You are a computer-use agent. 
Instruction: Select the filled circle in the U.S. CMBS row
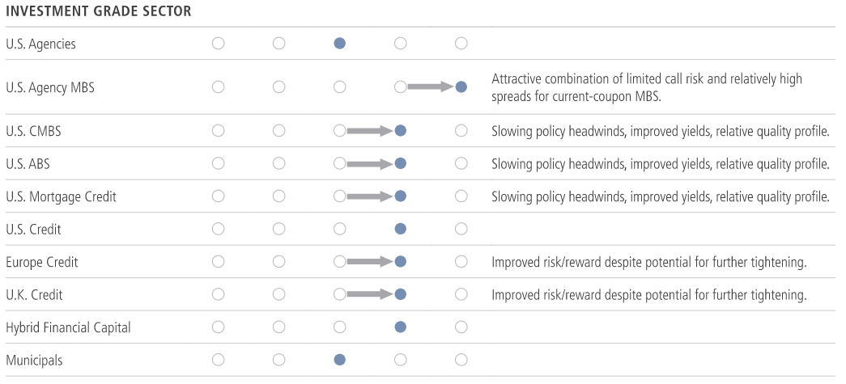401,131
